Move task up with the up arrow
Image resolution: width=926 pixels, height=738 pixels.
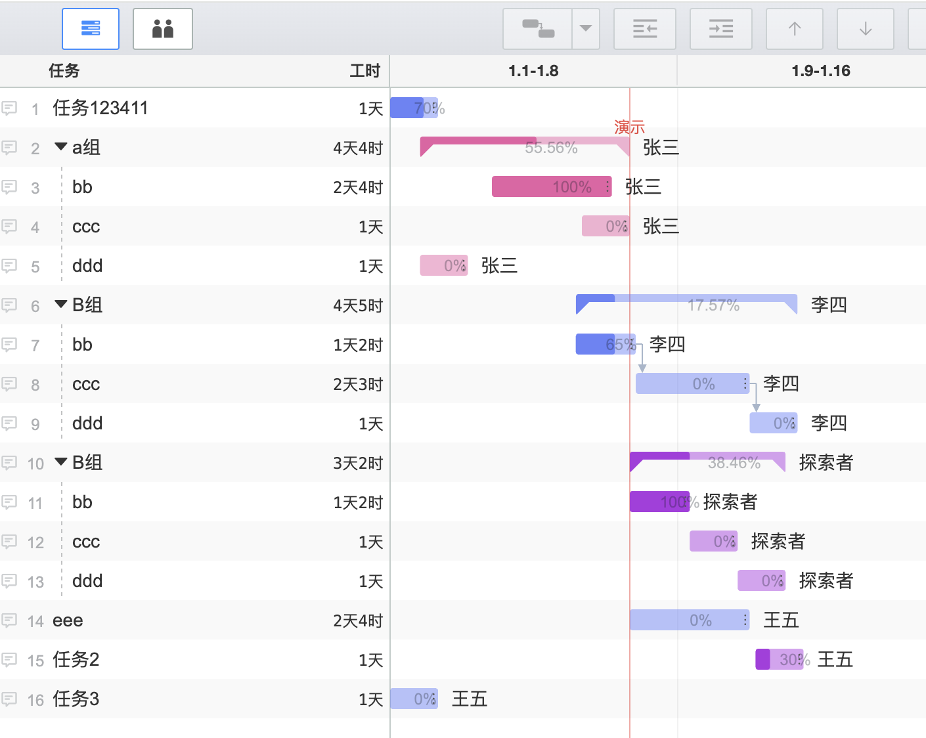tap(795, 29)
